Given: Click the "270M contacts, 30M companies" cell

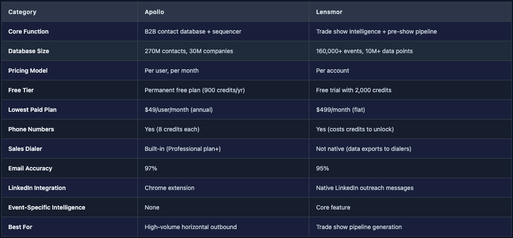Looking at the screenshot, I should coord(189,51).
